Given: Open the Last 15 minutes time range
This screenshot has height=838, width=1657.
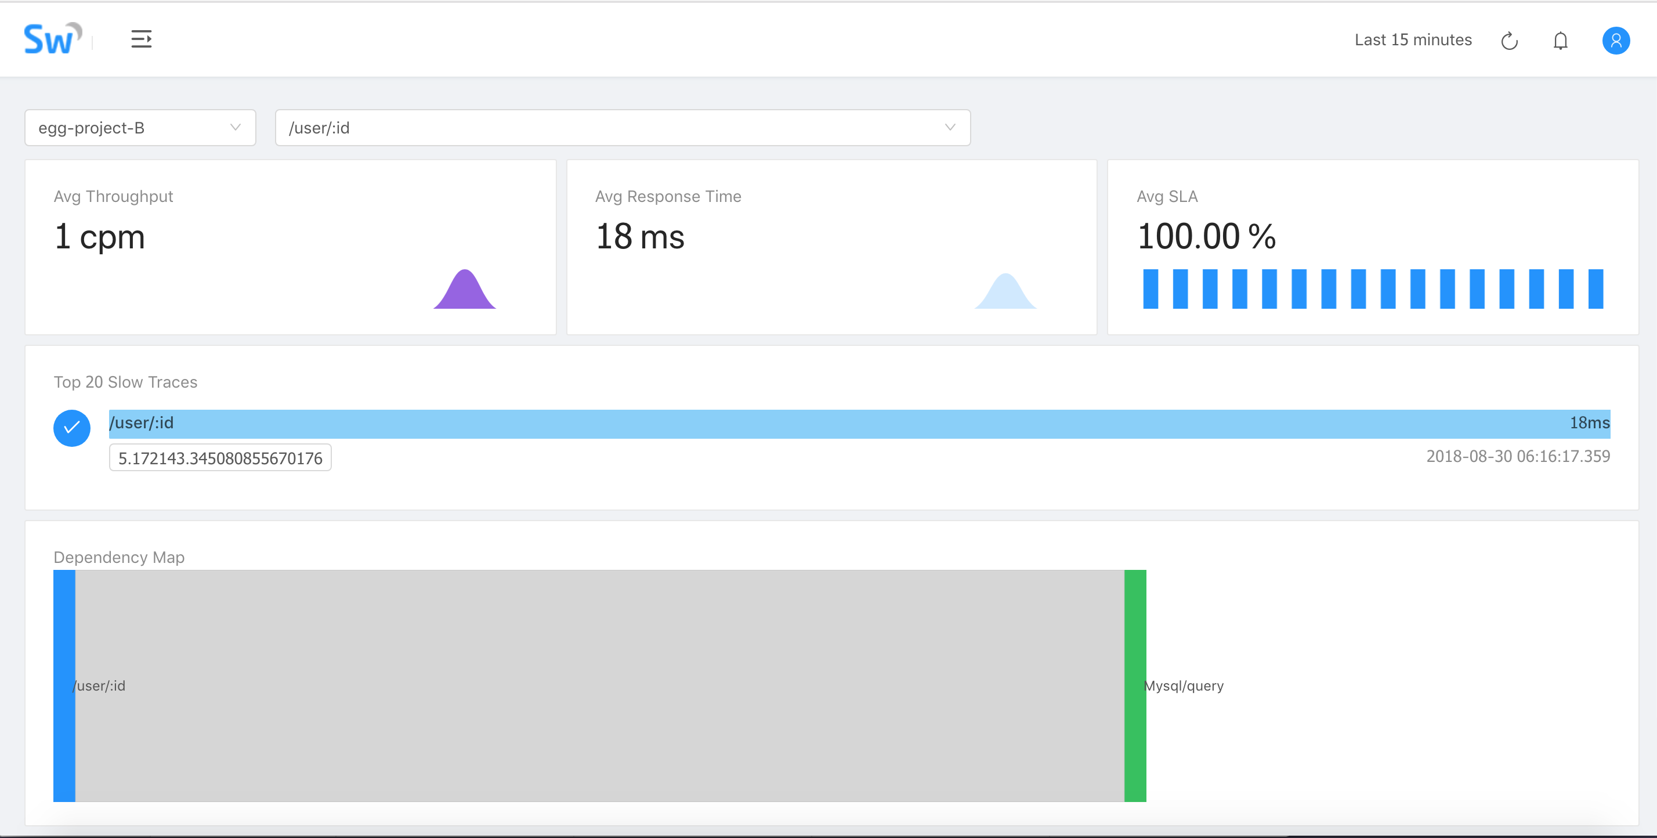Looking at the screenshot, I should (1413, 40).
